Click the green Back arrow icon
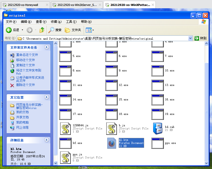This screenshot has height=169, width=212. 9,30
